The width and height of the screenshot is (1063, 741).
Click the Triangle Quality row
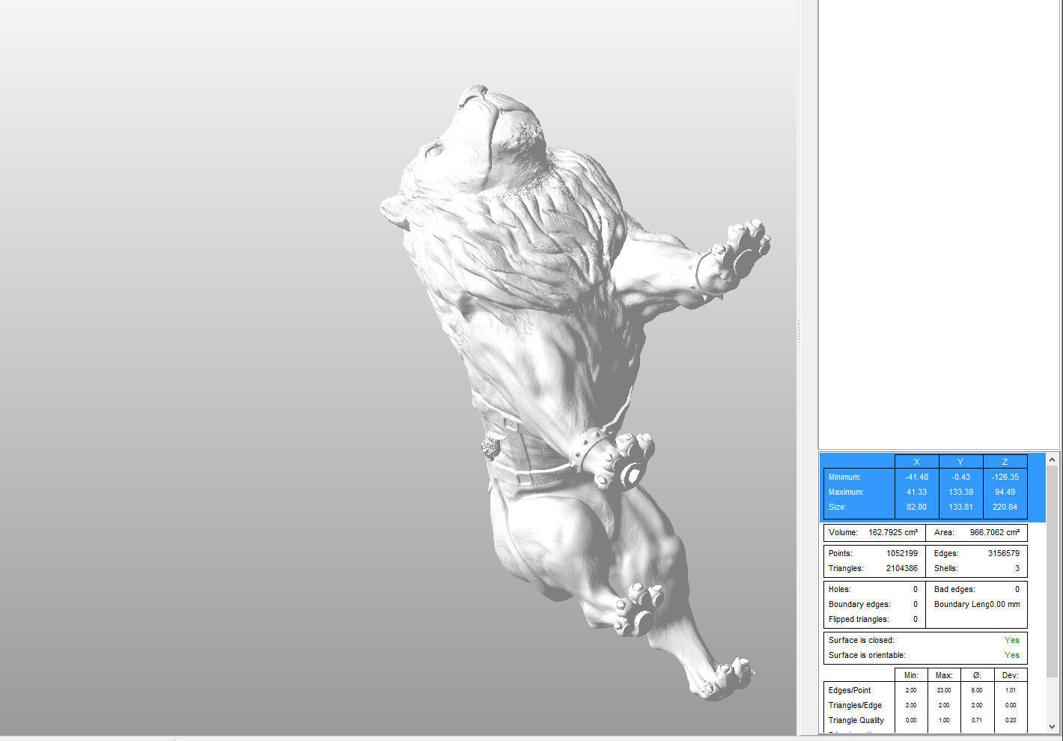pos(856,720)
